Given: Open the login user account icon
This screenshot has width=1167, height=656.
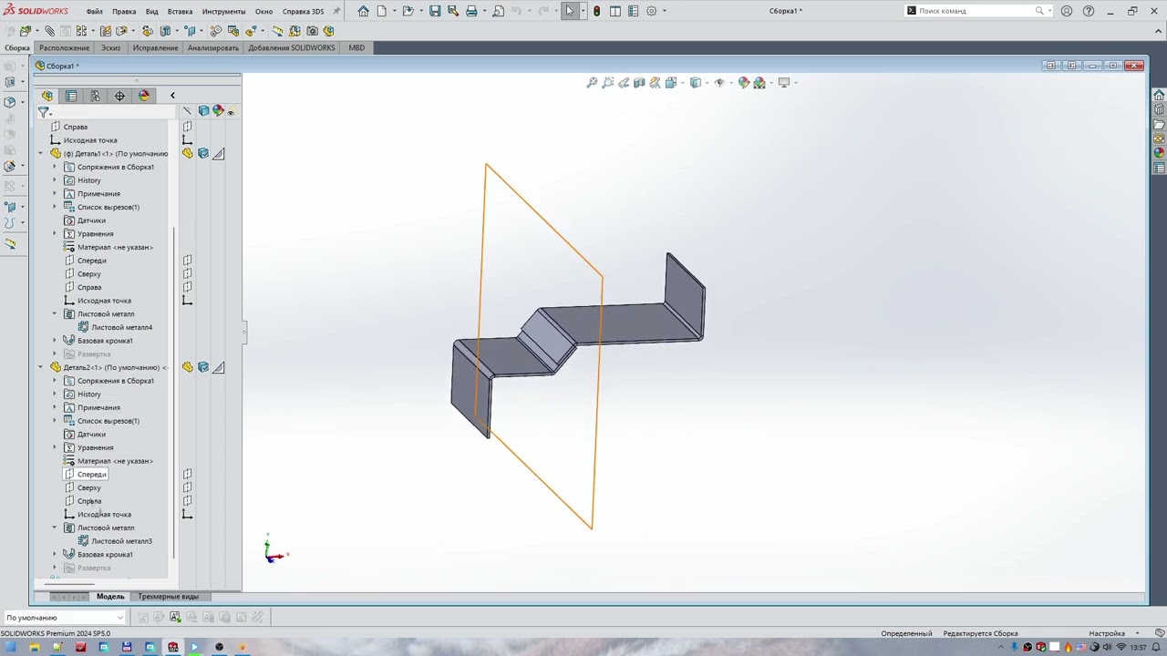Looking at the screenshot, I should (x=1067, y=11).
